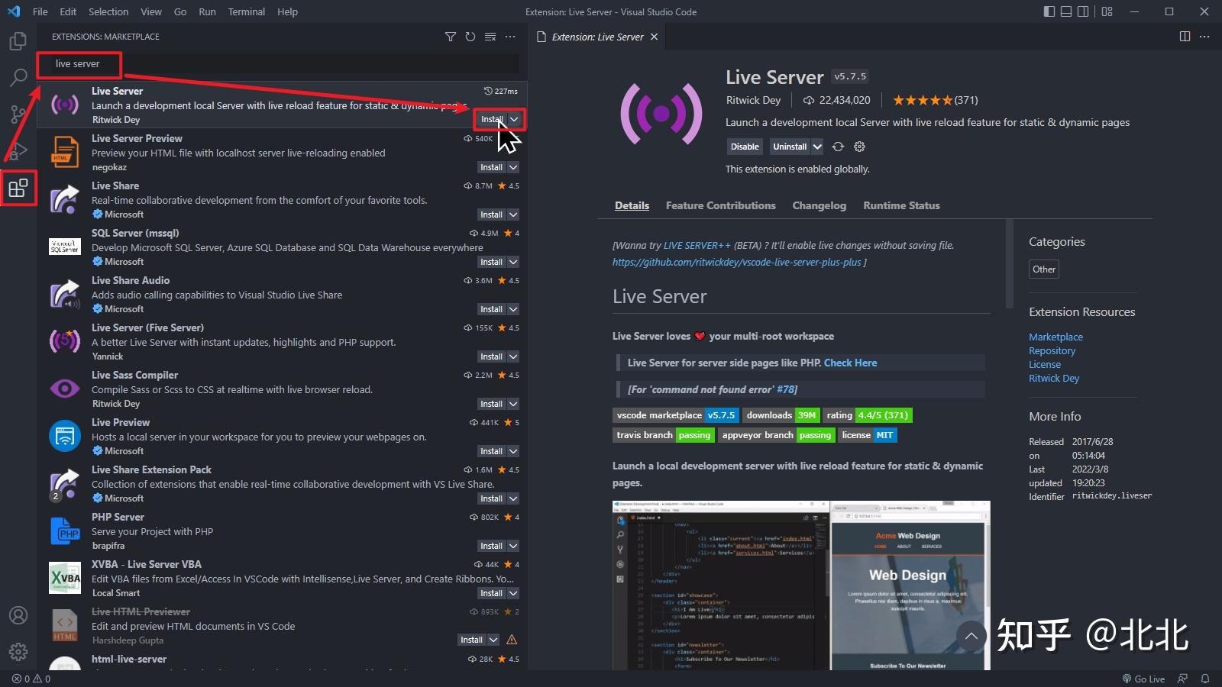
Task: Split the editor using the top-right icon
Action: (1185, 36)
